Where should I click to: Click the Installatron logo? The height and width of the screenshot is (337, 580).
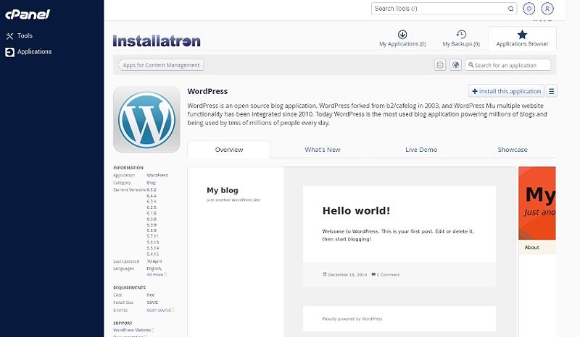click(157, 41)
